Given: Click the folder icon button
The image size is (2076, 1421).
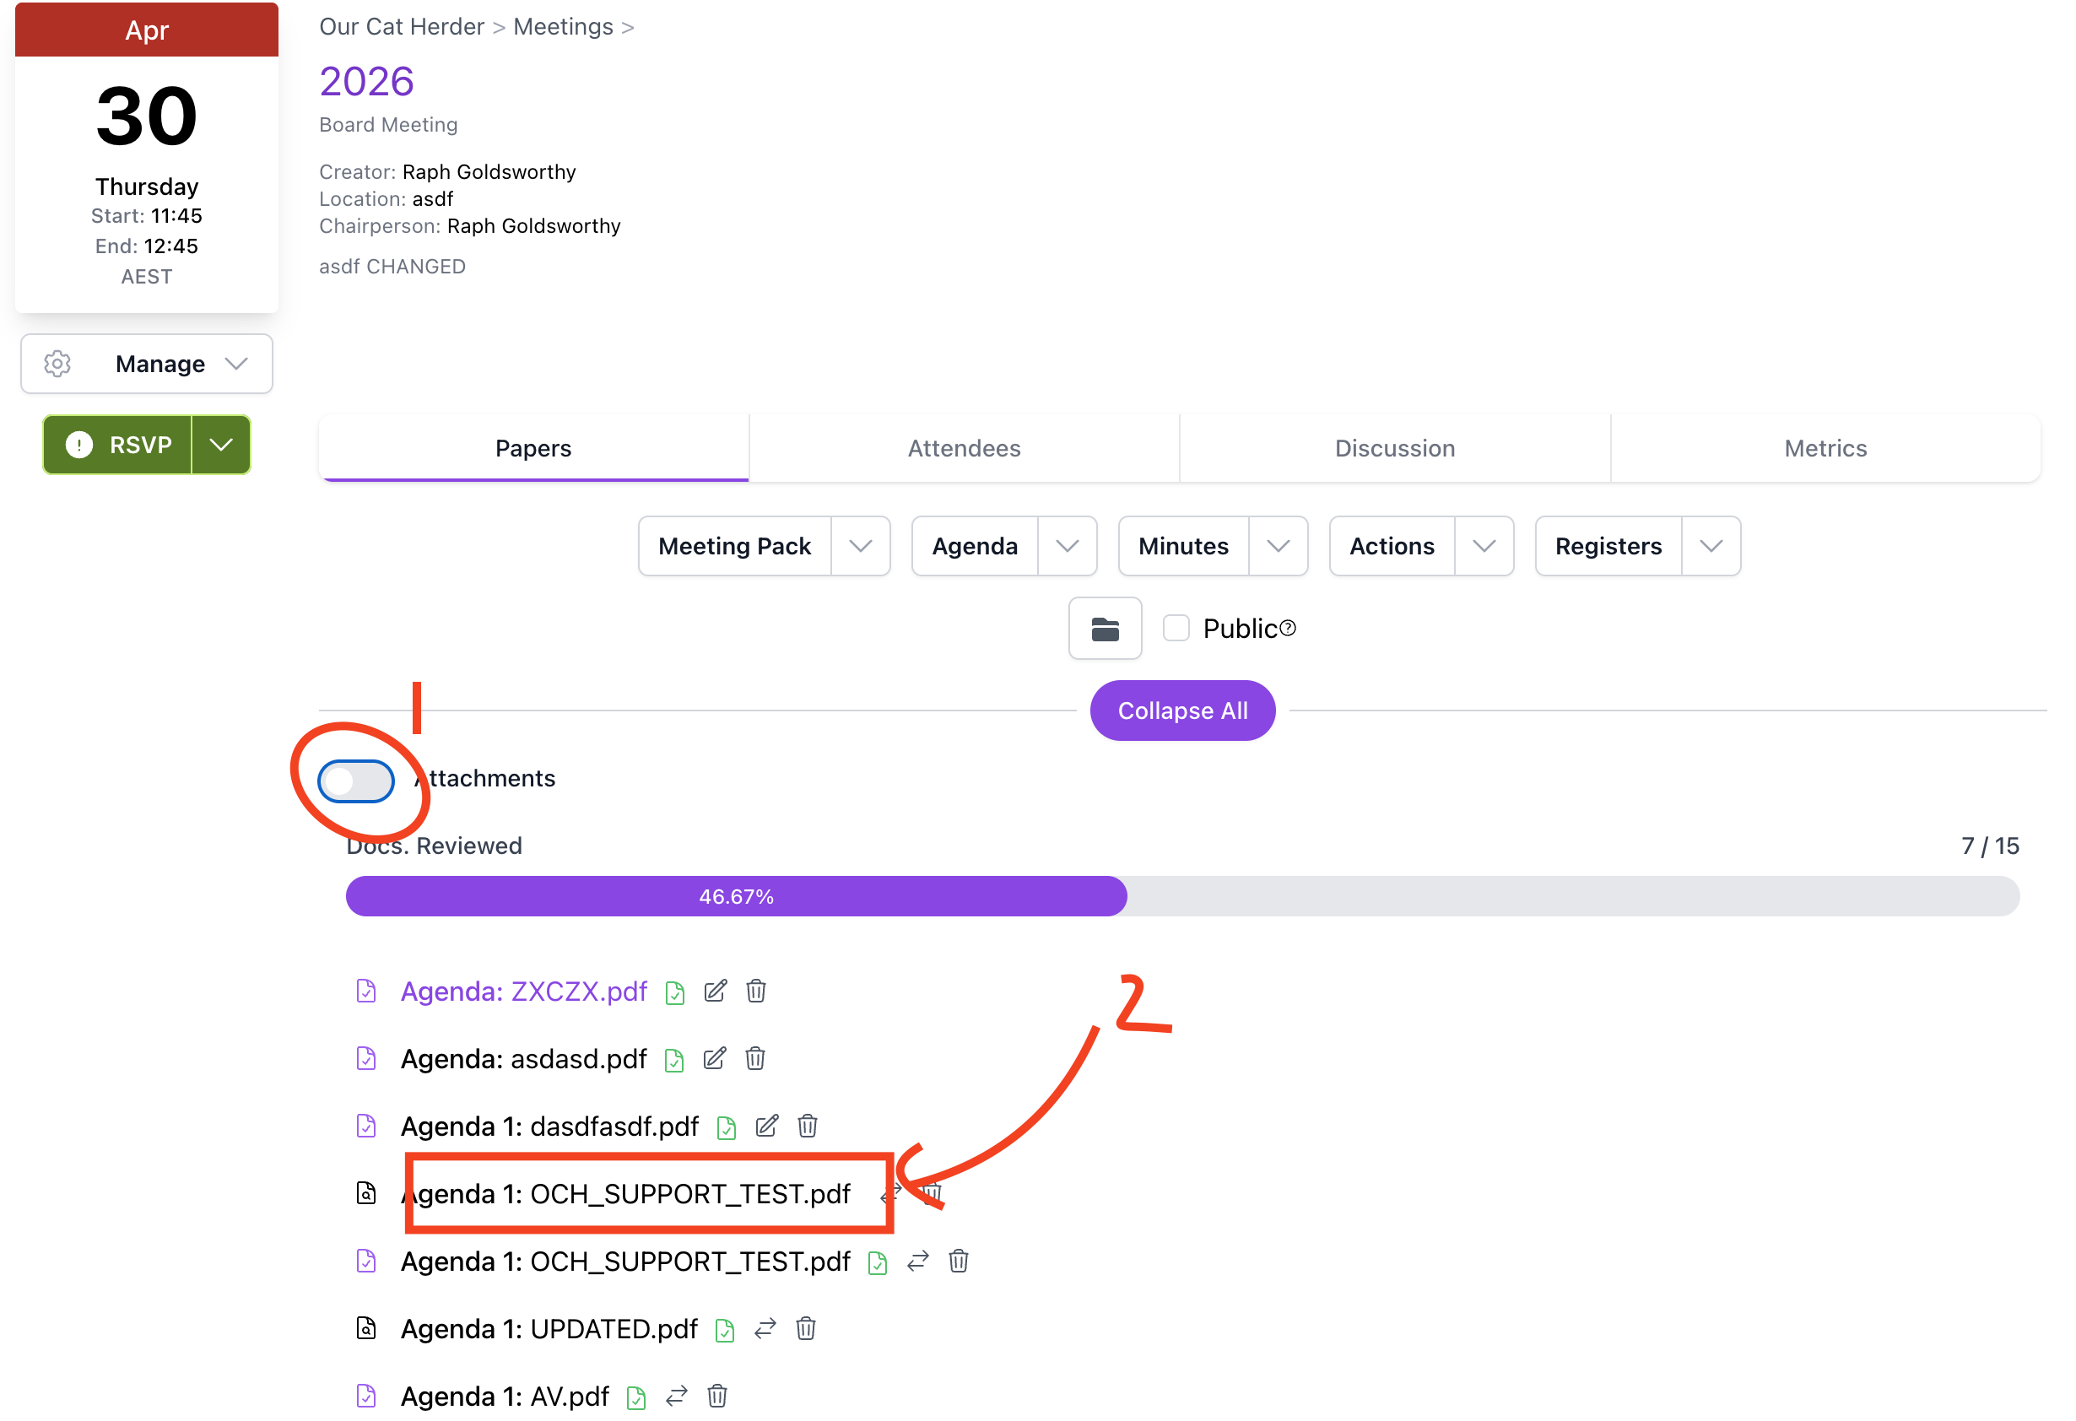Looking at the screenshot, I should pyautogui.click(x=1104, y=629).
